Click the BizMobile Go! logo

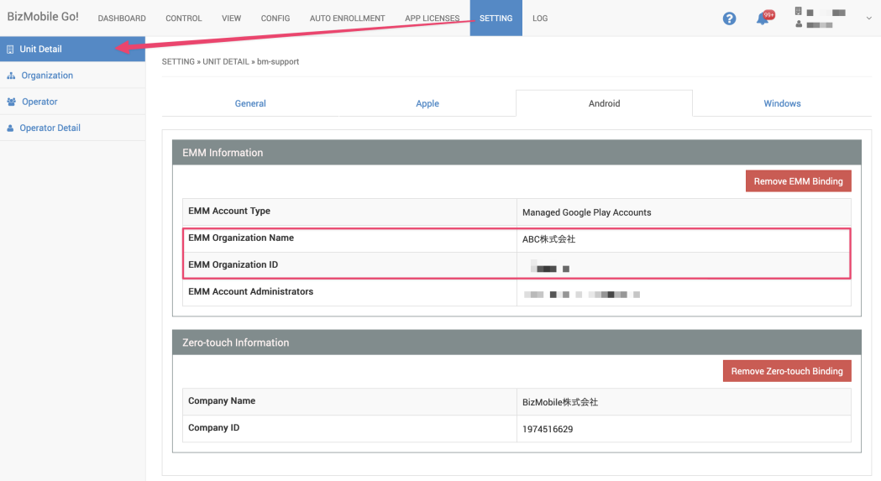[x=43, y=18]
